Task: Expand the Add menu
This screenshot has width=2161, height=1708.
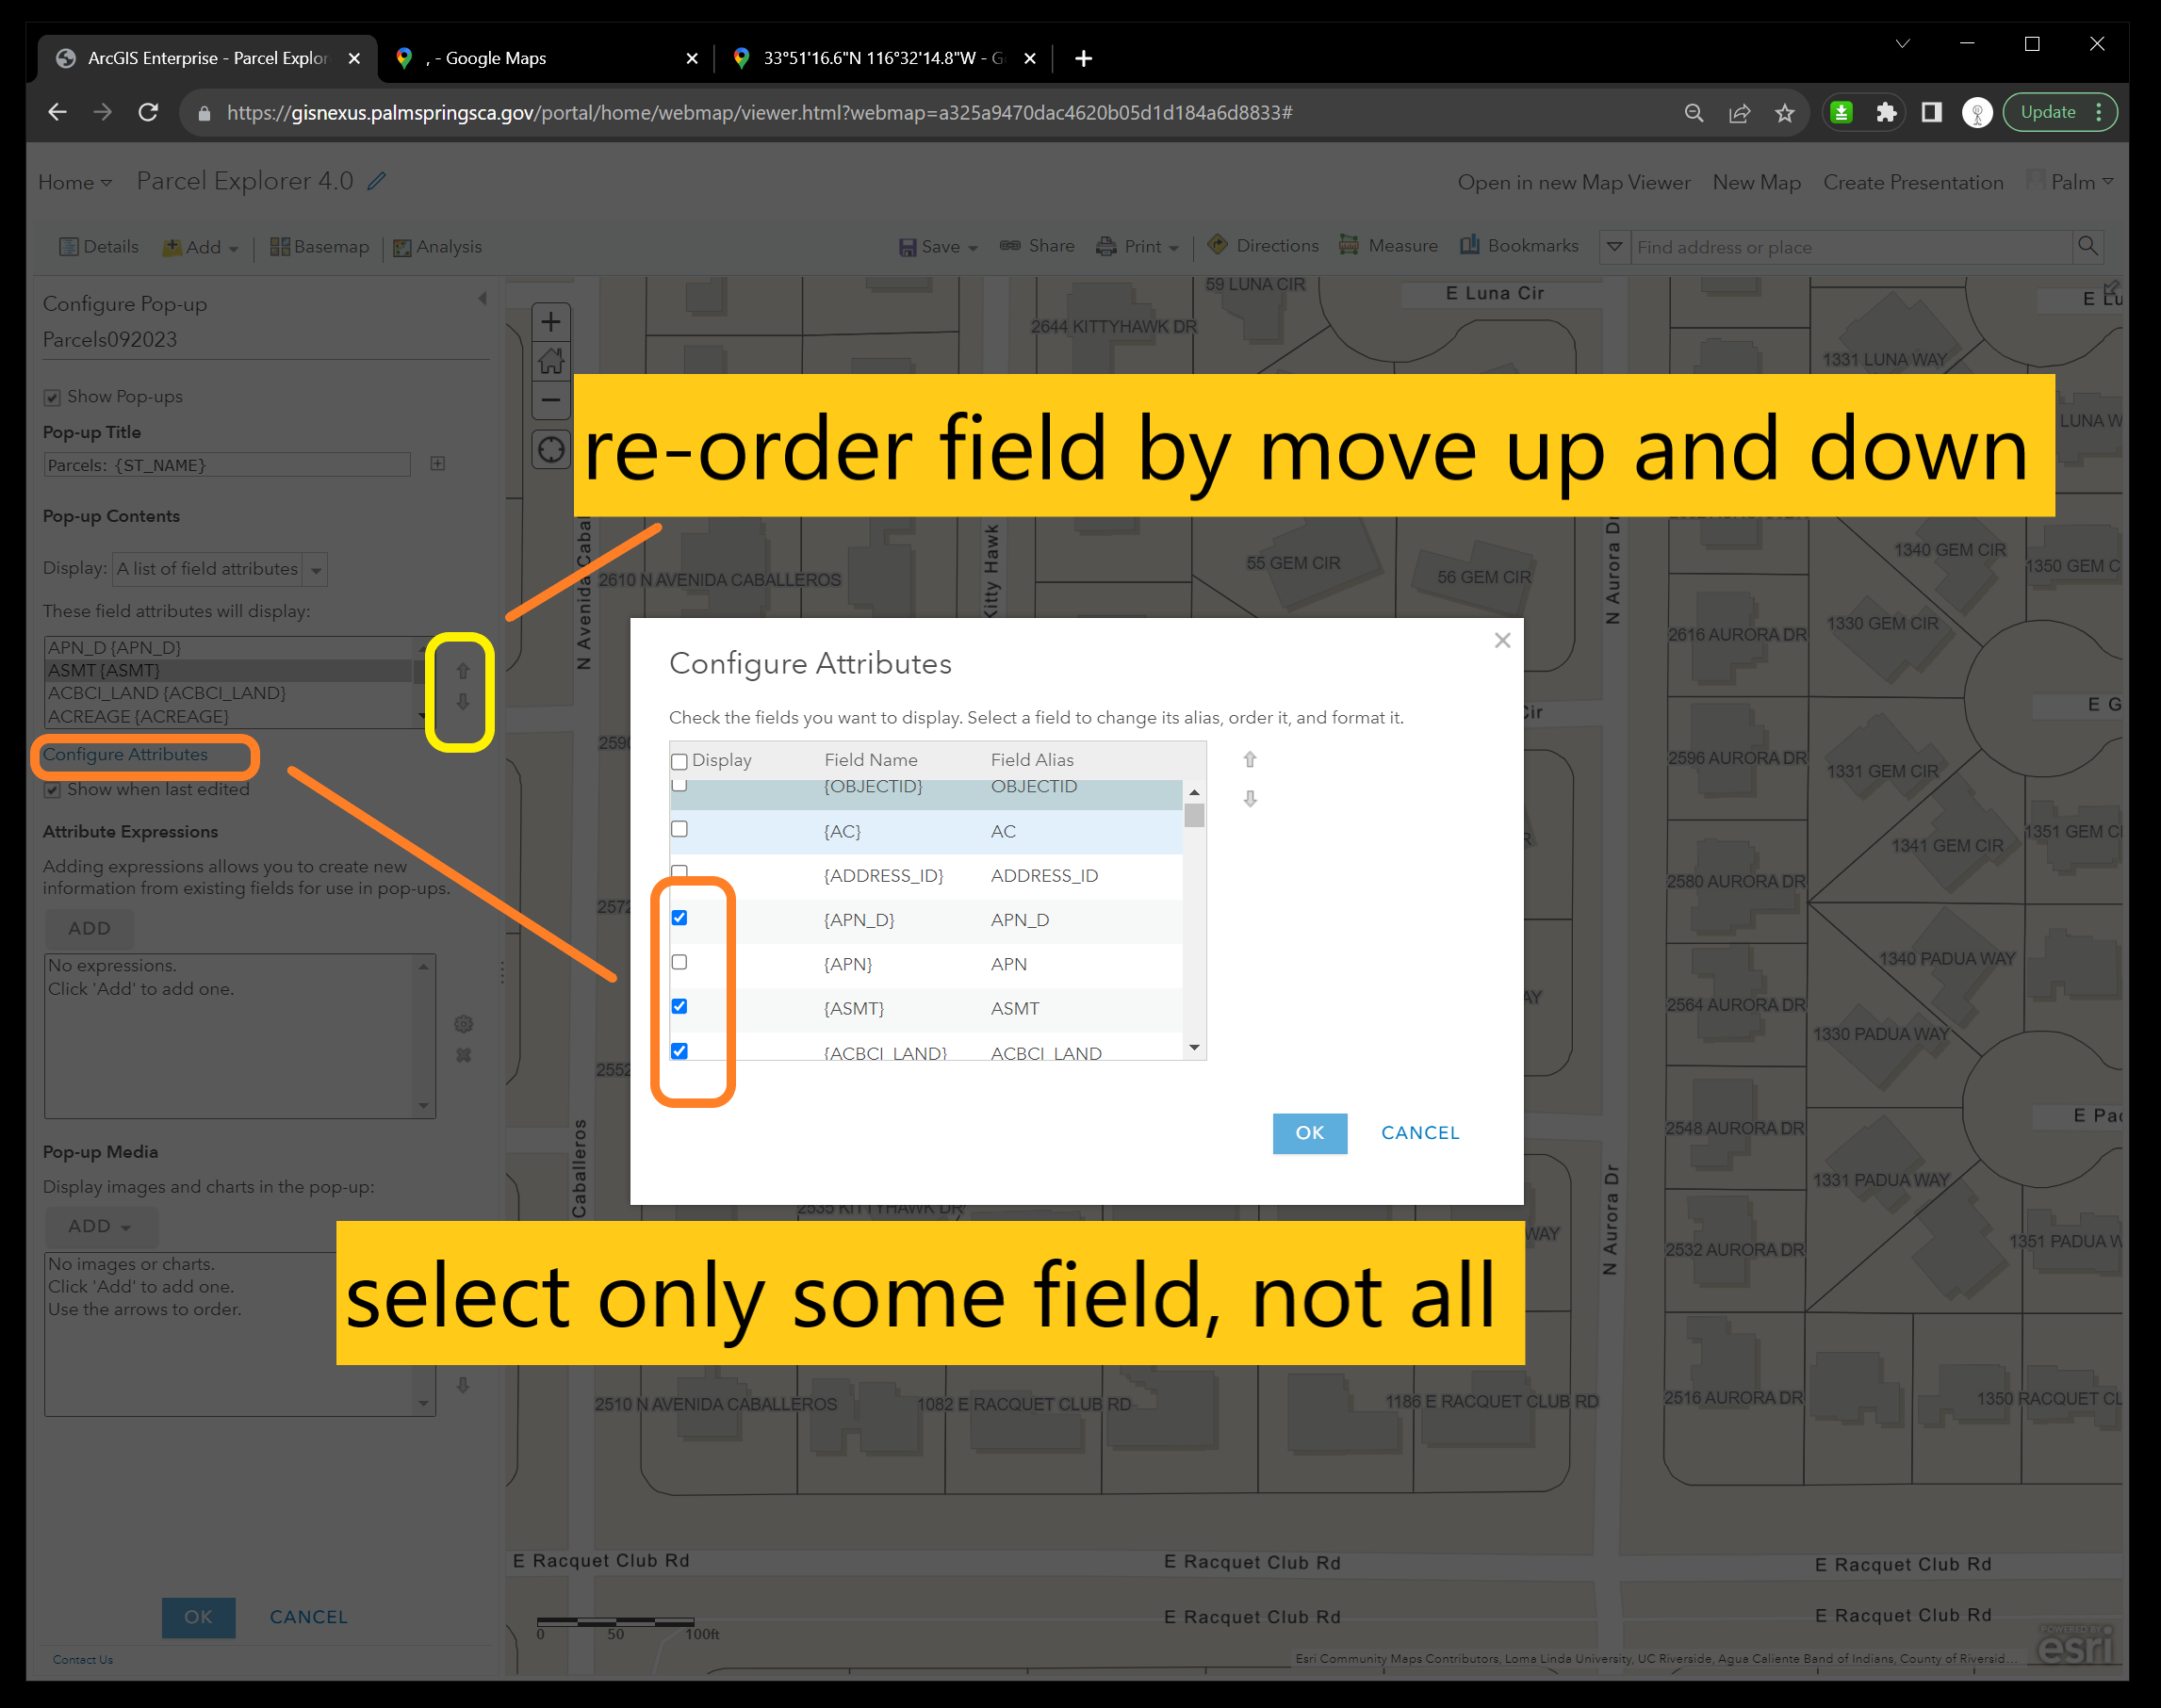Action: point(201,247)
